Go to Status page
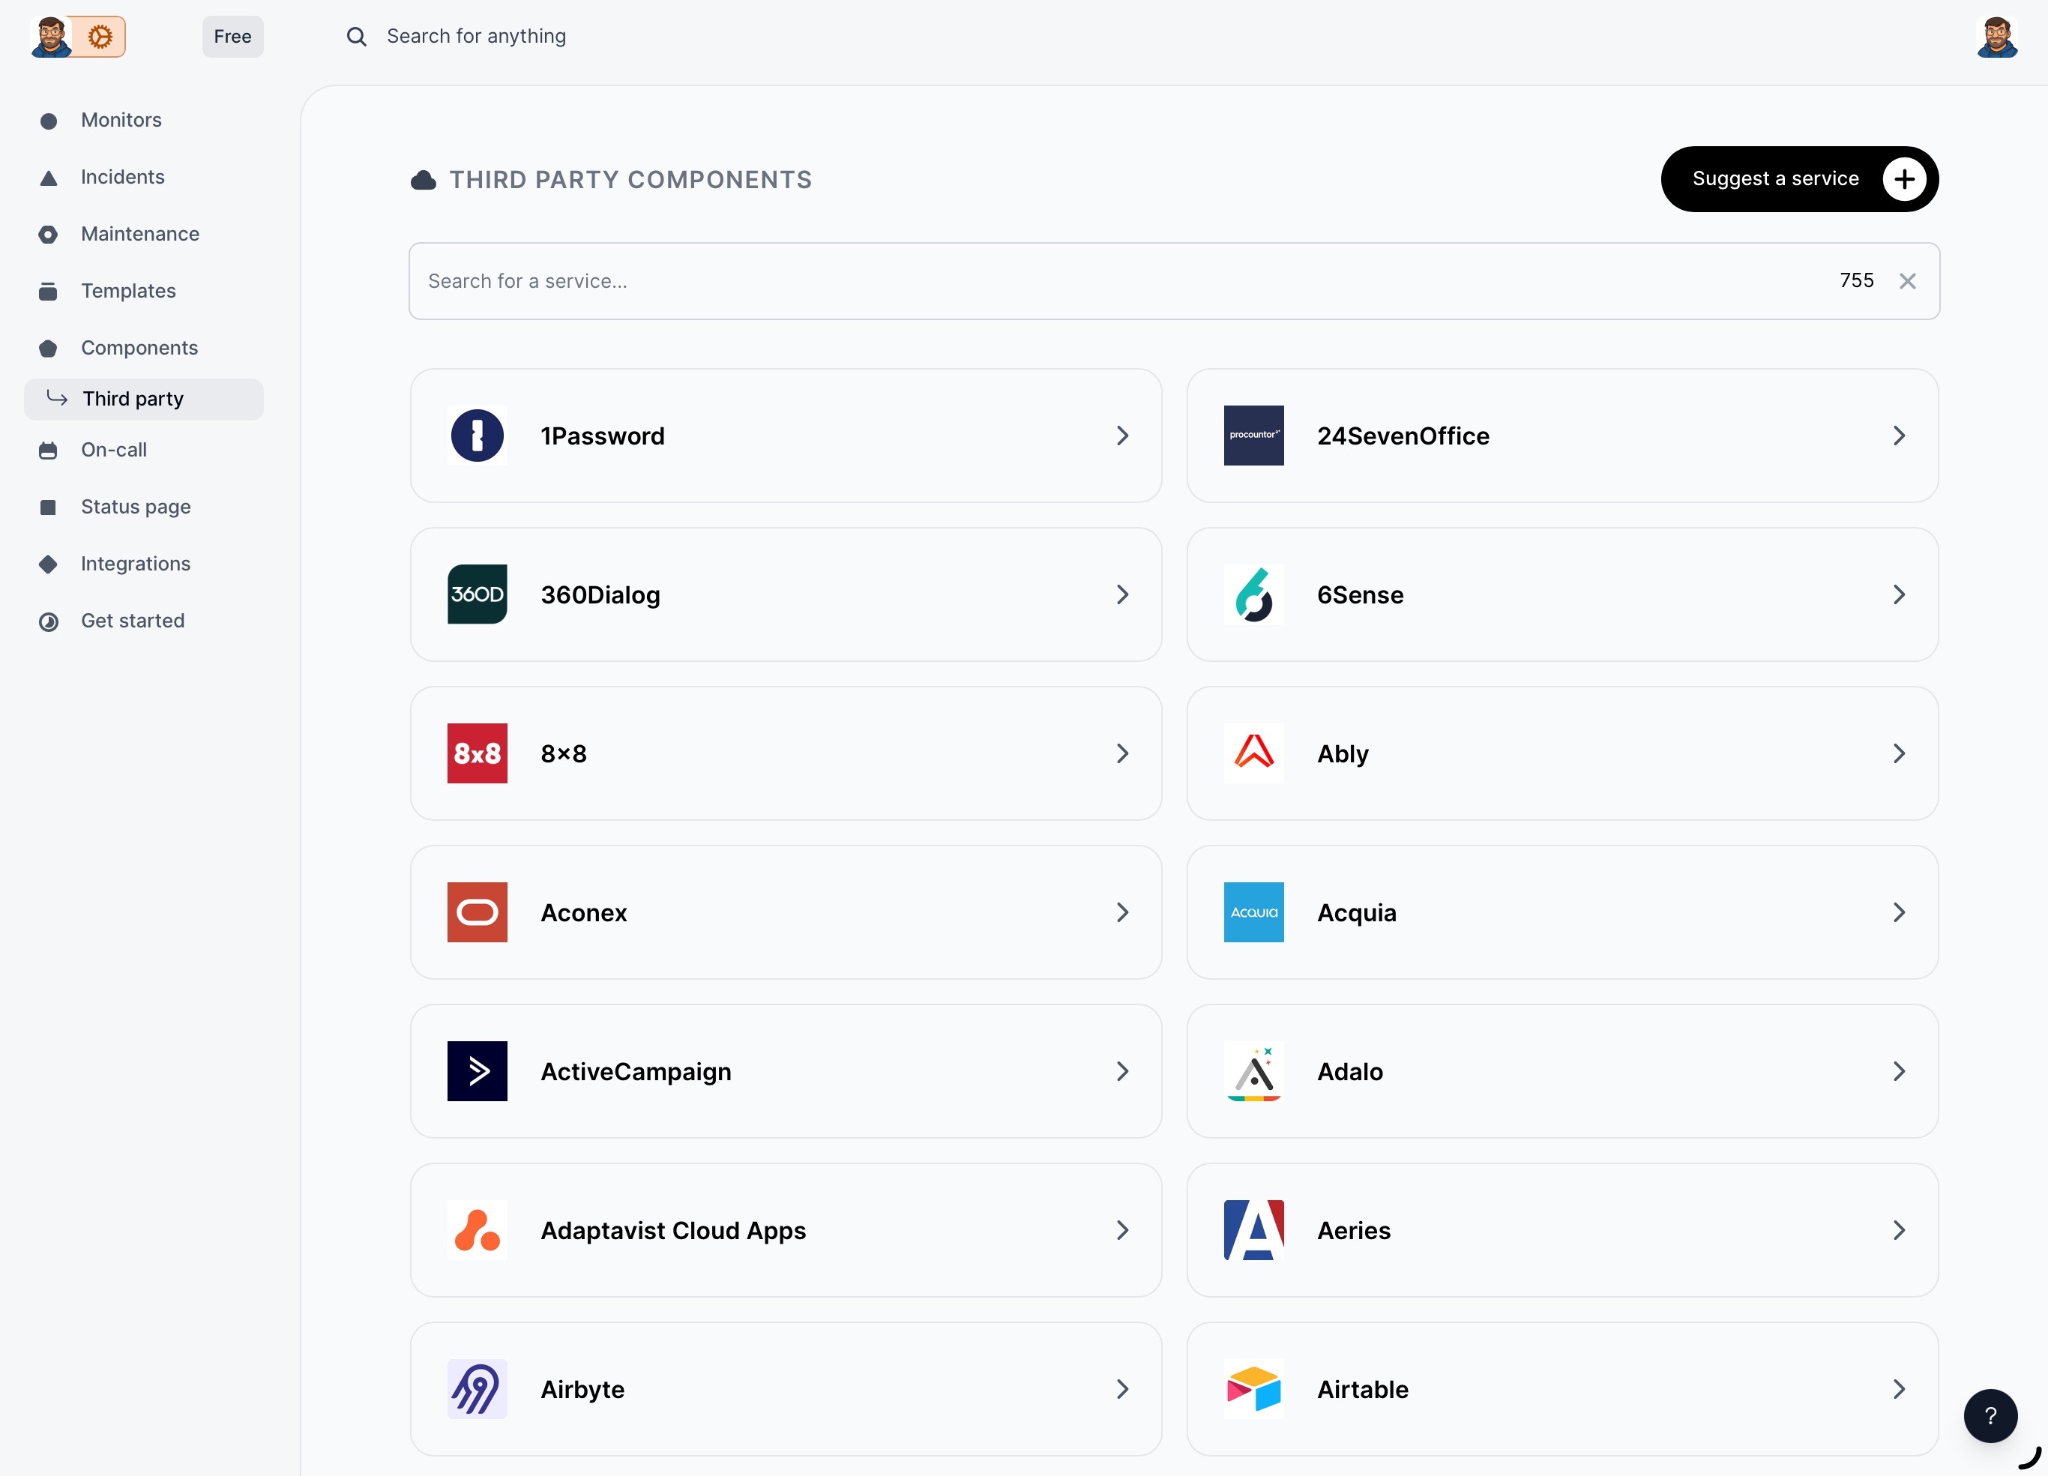Viewport: 2048px width, 1476px height. coord(144,507)
